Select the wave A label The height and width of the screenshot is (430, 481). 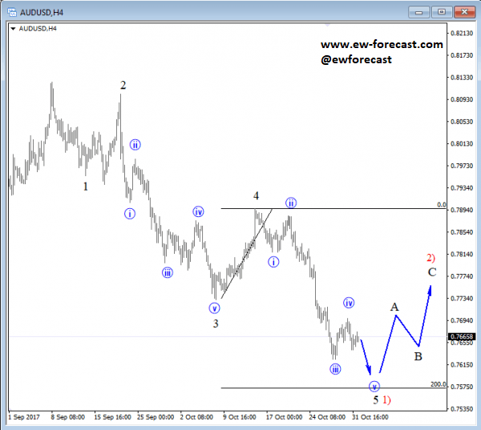click(x=394, y=307)
